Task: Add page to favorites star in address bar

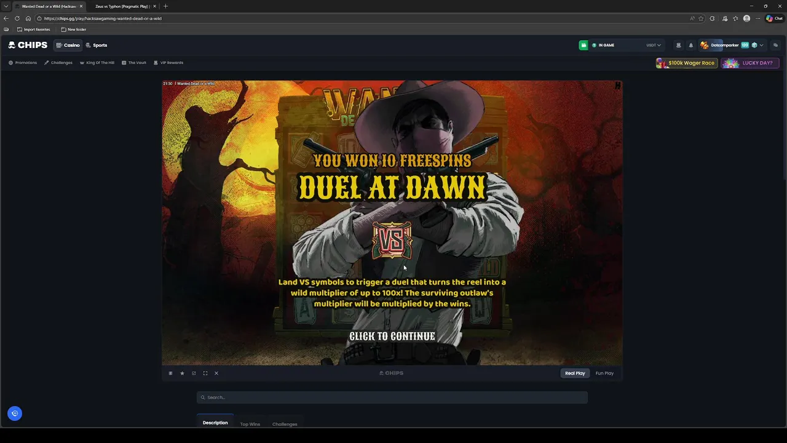Action: click(701, 18)
